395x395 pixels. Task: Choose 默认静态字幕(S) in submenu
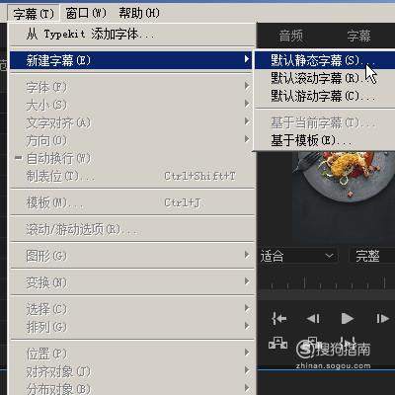pos(325,60)
